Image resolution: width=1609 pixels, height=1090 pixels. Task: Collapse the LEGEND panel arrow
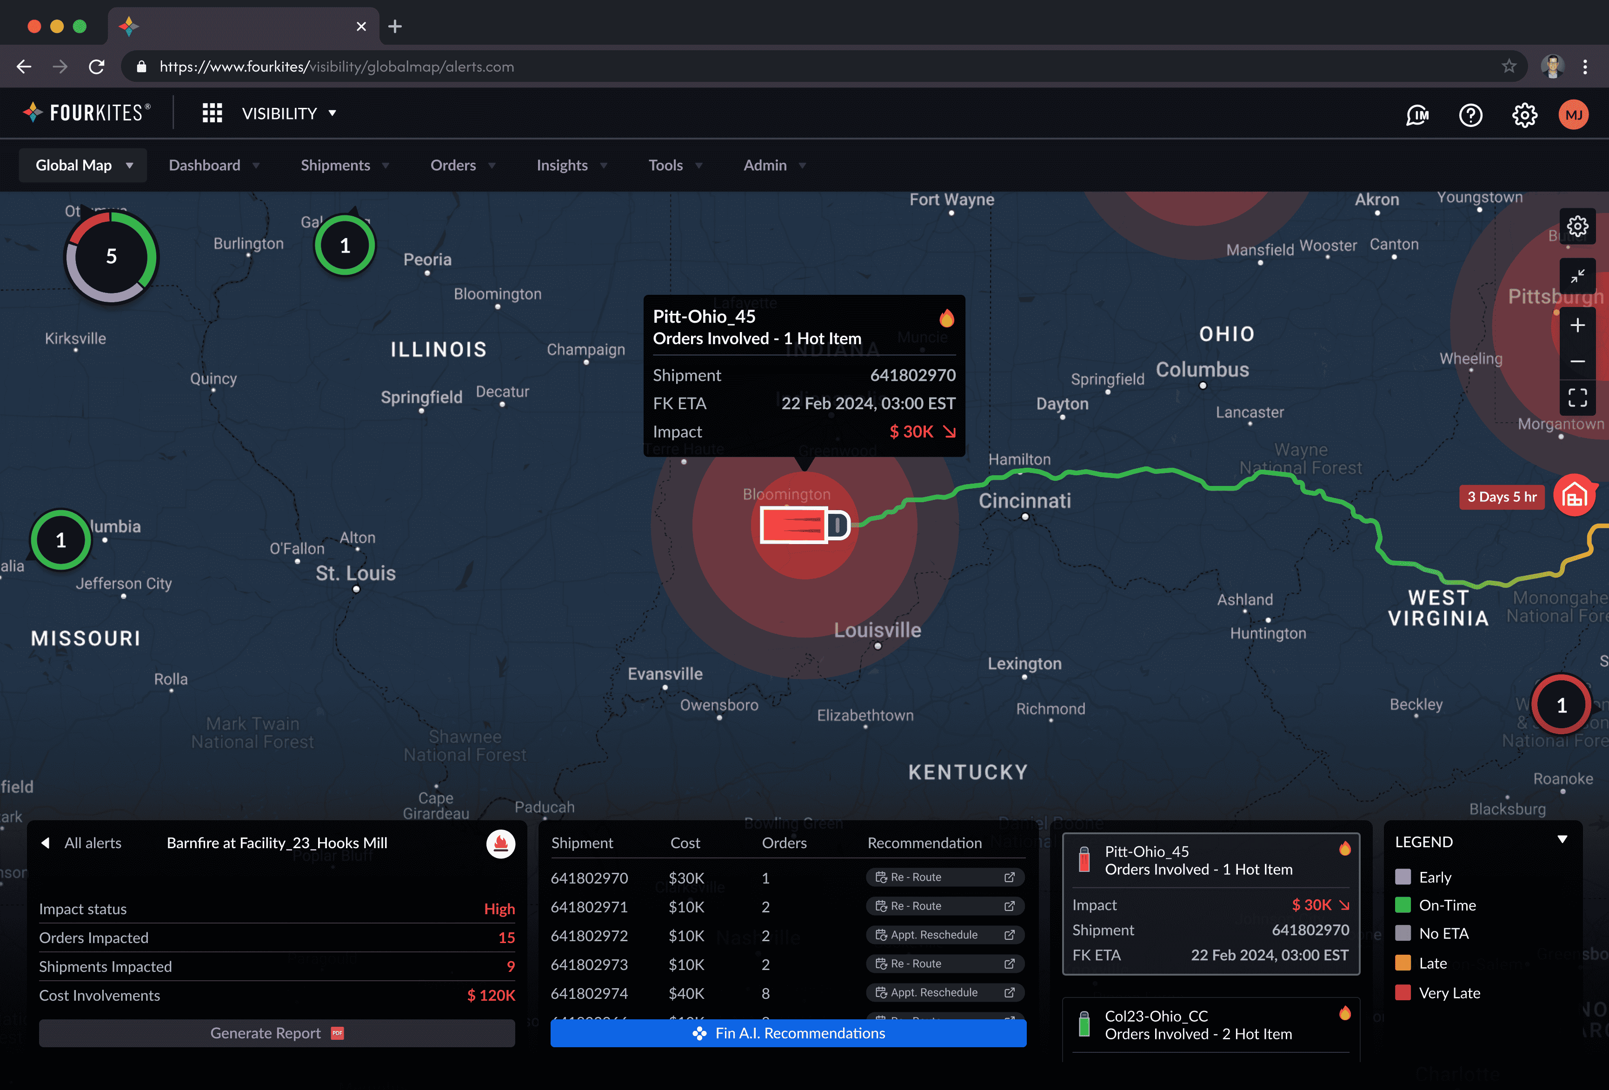pos(1562,840)
